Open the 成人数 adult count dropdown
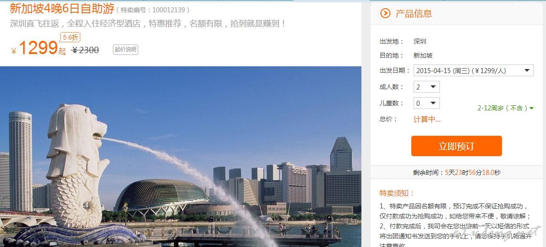Screen dimensions: 546x247 427,87
